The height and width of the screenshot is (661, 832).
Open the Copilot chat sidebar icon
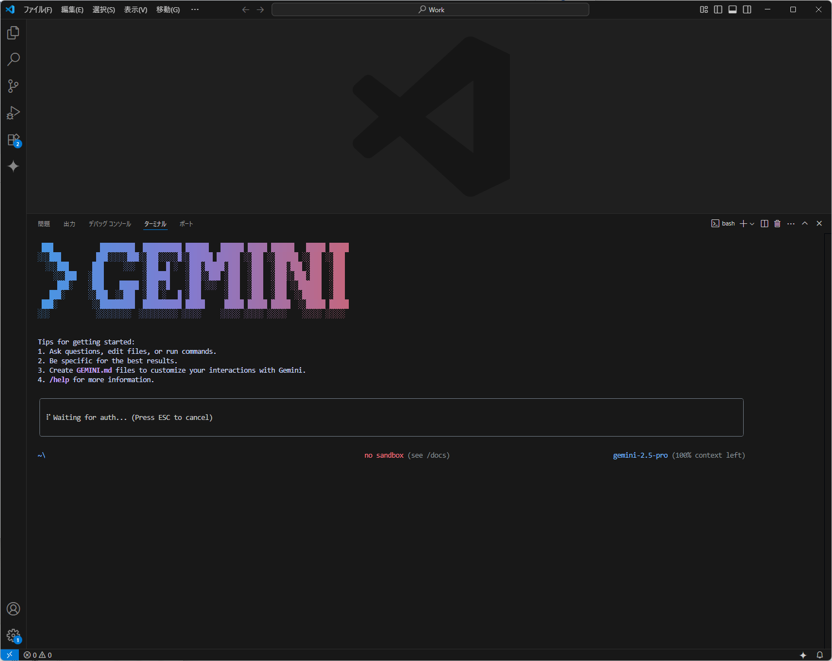pyautogui.click(x=13, y=166)
